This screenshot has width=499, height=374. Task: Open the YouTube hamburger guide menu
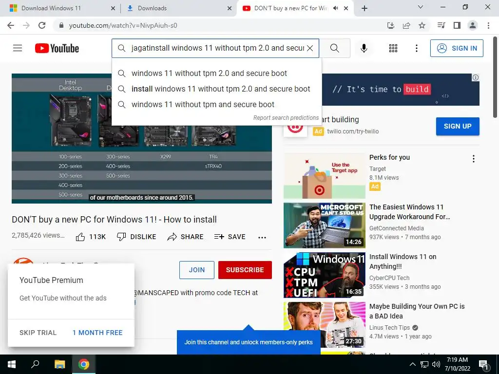tap(18, 48)
